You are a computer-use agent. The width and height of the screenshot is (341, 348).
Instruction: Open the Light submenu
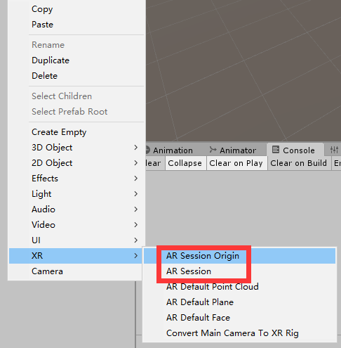(76, 194)
